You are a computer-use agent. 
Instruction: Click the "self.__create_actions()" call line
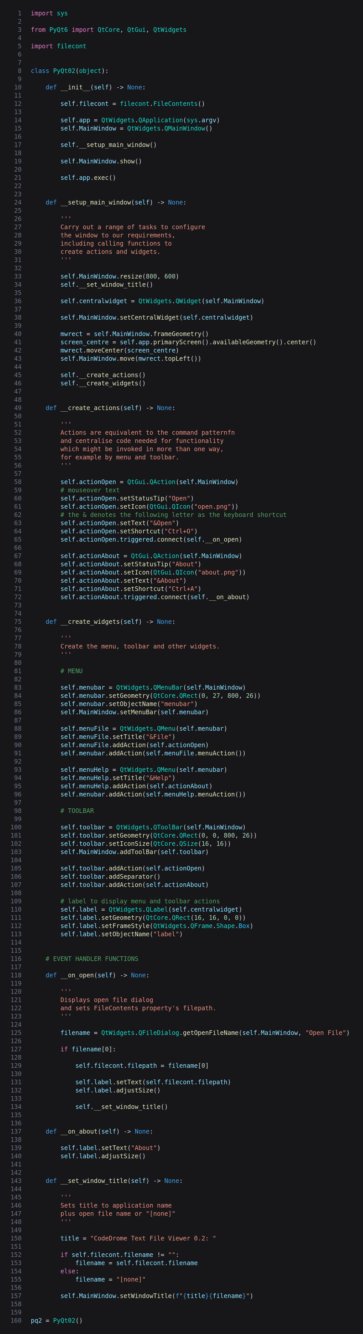click(x=103, y=375)
